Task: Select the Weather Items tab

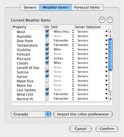Action: point(55,8)
